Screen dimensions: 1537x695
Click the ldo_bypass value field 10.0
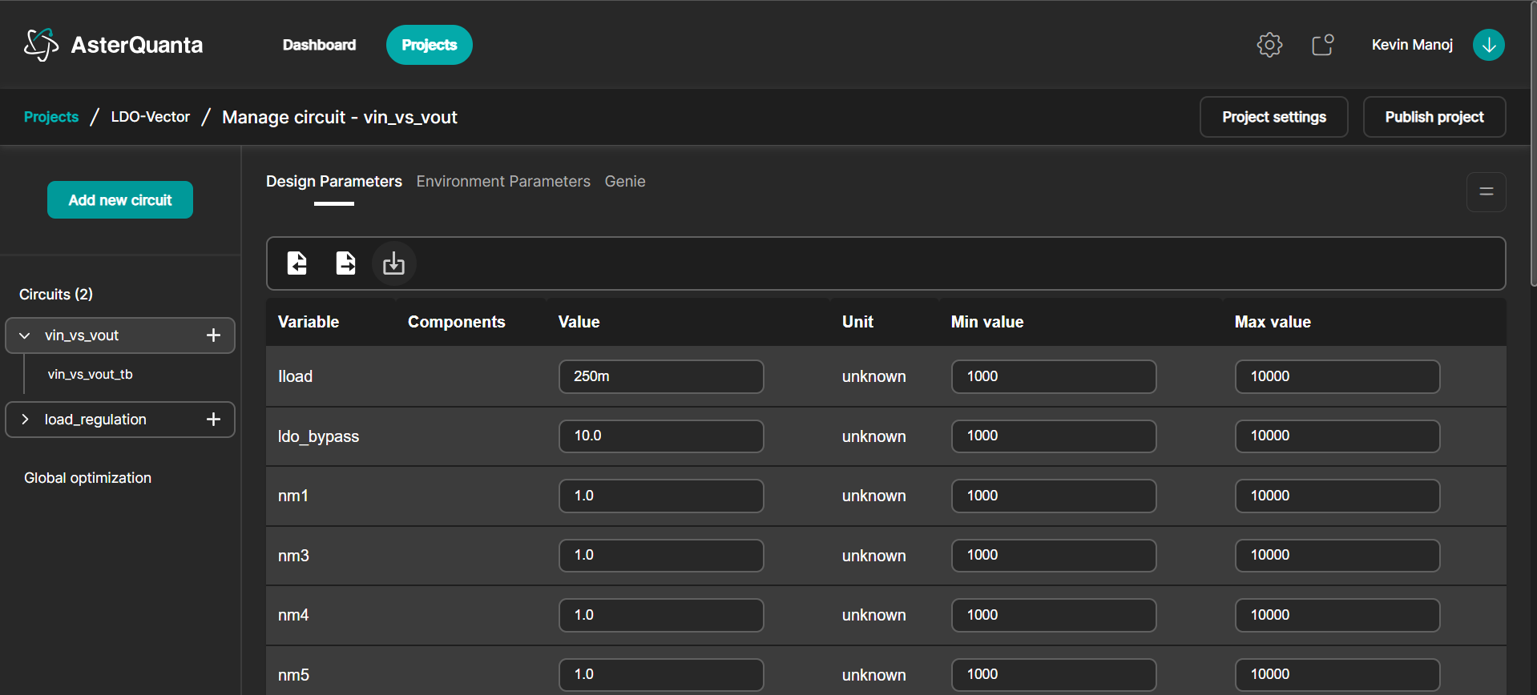661,436
